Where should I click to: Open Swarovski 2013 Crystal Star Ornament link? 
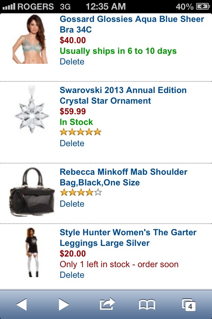[x=123, y=95]
